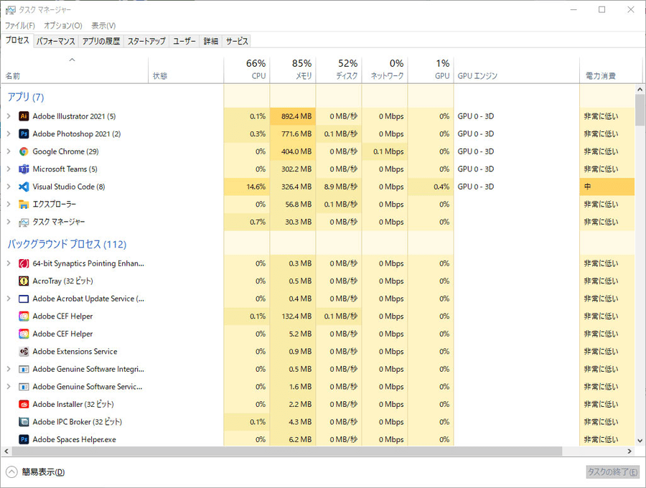Click the Adobe Photoshop 2021 icon
This screenshot has width=646, height=488.
24,134
